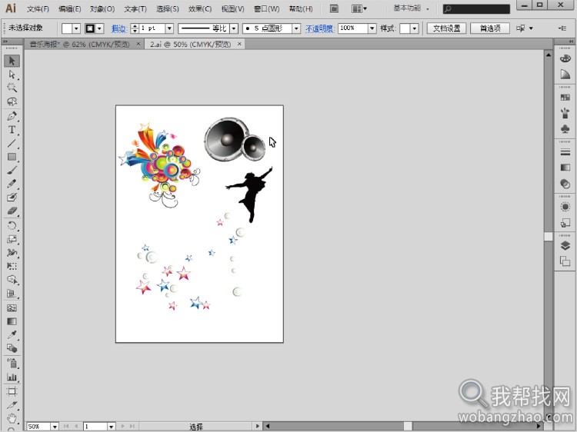Select the Type tool
This screenshot has width=577, height=432.
coord(12,130)
